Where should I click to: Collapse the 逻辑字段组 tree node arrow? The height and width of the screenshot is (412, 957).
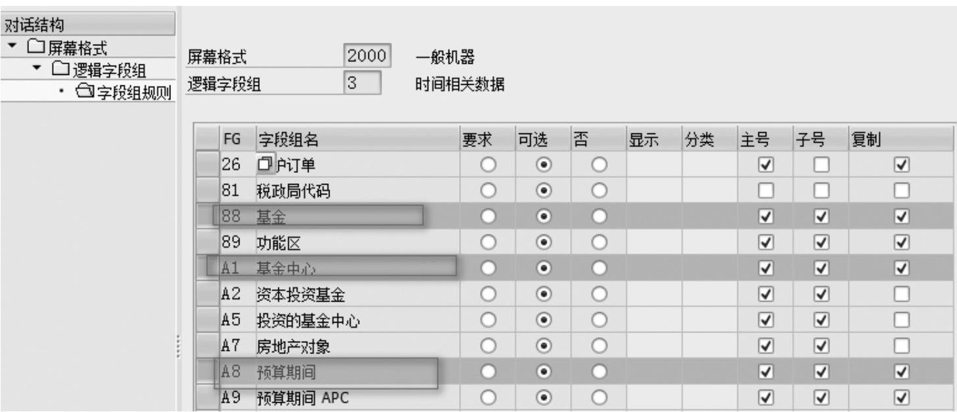pos(37,69)
